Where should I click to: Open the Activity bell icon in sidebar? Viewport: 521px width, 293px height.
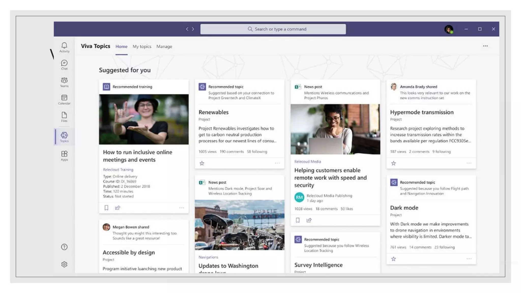click(64, 47)
